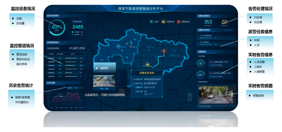Click the 83% online rate ring gauge

pyautogui.click(x=57, y=27)
